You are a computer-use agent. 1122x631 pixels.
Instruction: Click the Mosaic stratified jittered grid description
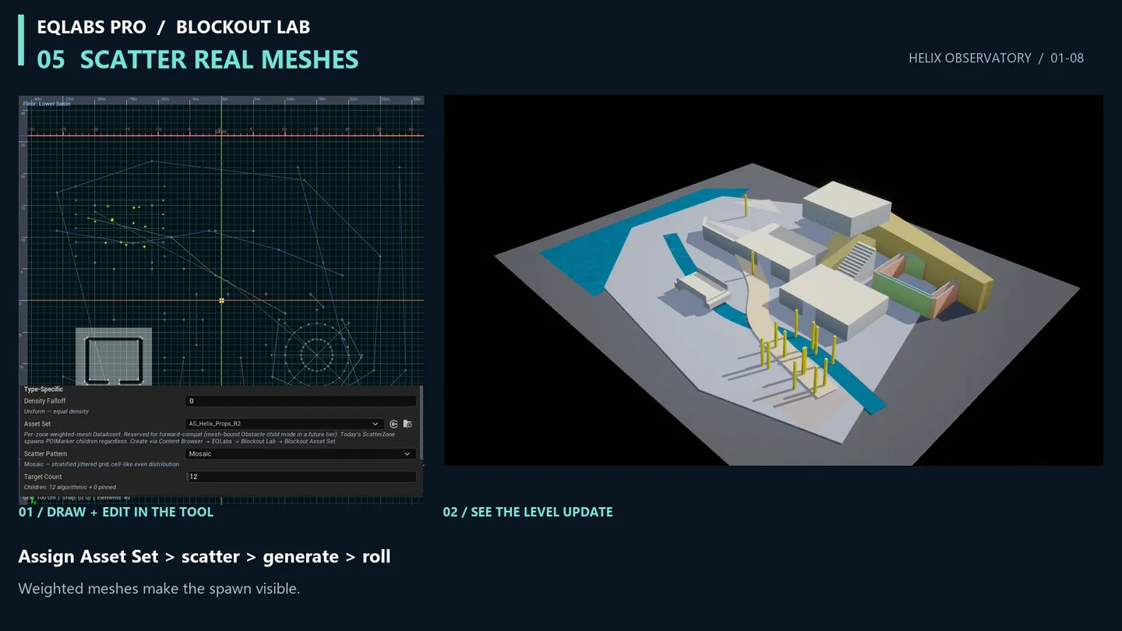pyautogui.click(x=101, y=464)
